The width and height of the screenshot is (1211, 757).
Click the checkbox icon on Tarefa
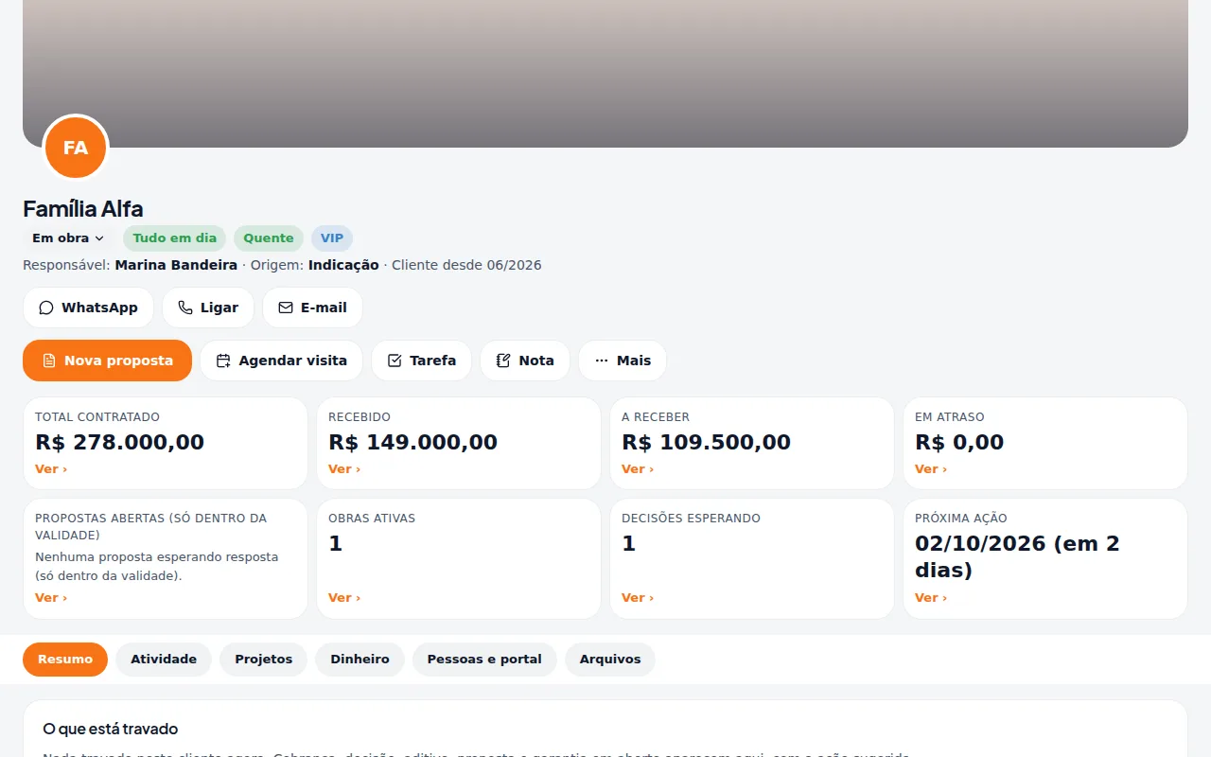click(395, 361)
